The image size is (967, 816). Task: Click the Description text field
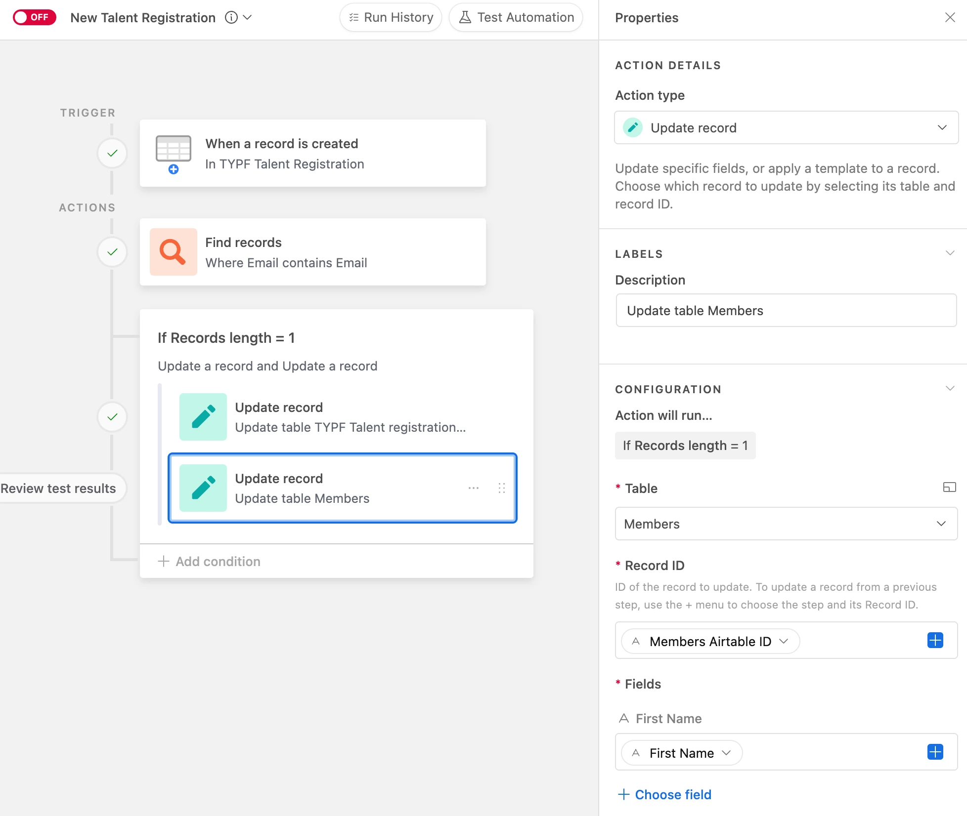[786, 310]
